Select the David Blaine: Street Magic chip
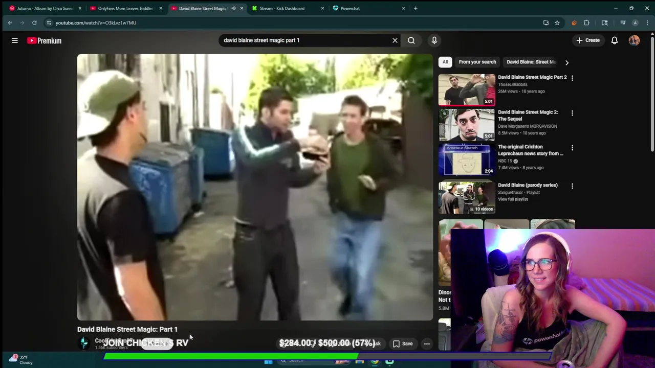The width and height of the screenshot is (655, 368). 531,62
